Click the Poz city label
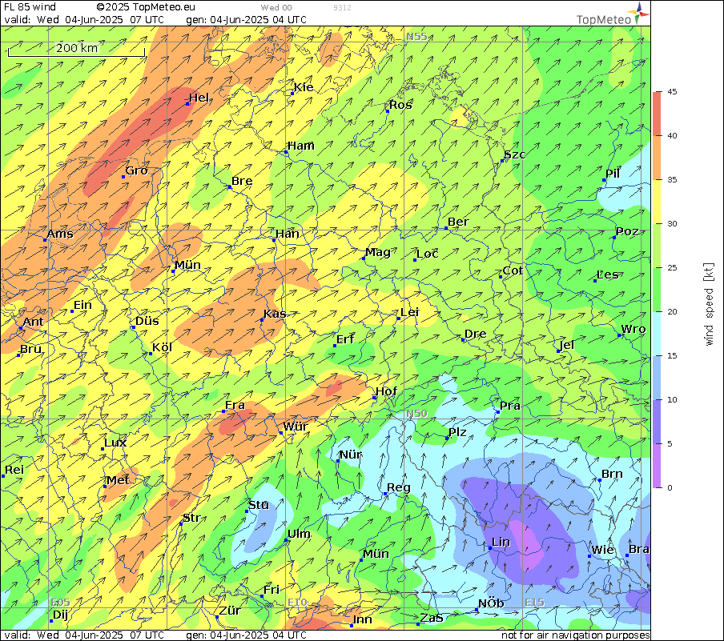 pos(628,231)
